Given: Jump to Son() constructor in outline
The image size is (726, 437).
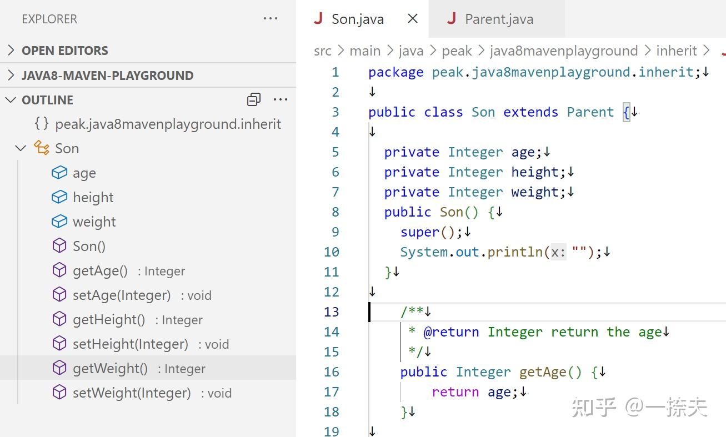Looking at the screenshot, I should pyautogui.click(x=89, y=246).
